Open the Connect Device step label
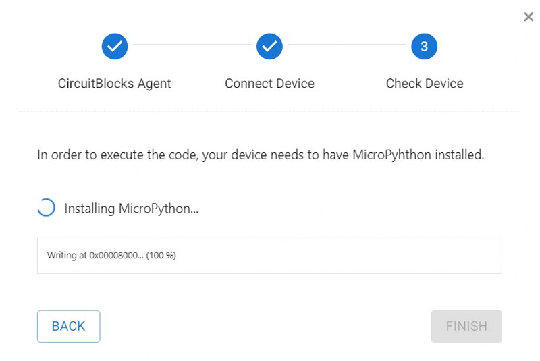Viewport: 540px width, 361px height. click(269, 84)
